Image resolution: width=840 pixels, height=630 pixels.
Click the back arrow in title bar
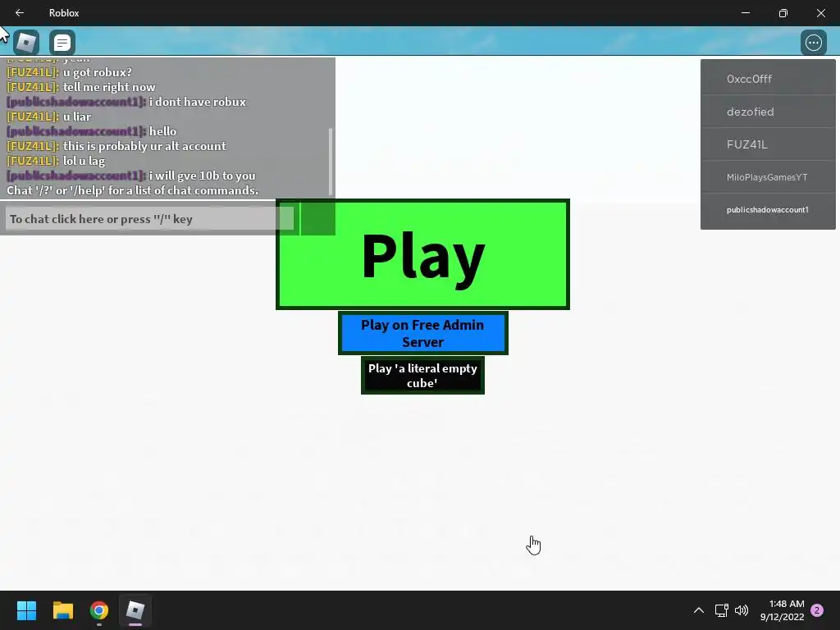pos(20,13)
